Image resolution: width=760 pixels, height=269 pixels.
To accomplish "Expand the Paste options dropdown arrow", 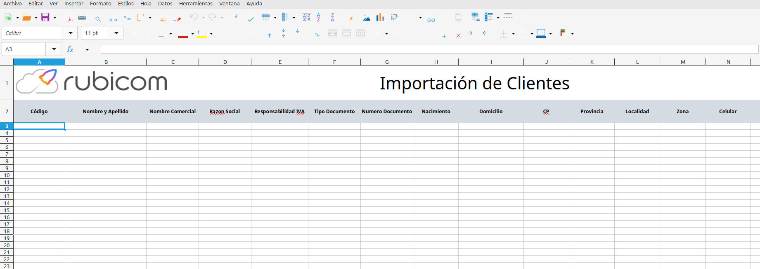I will [150, 18].
